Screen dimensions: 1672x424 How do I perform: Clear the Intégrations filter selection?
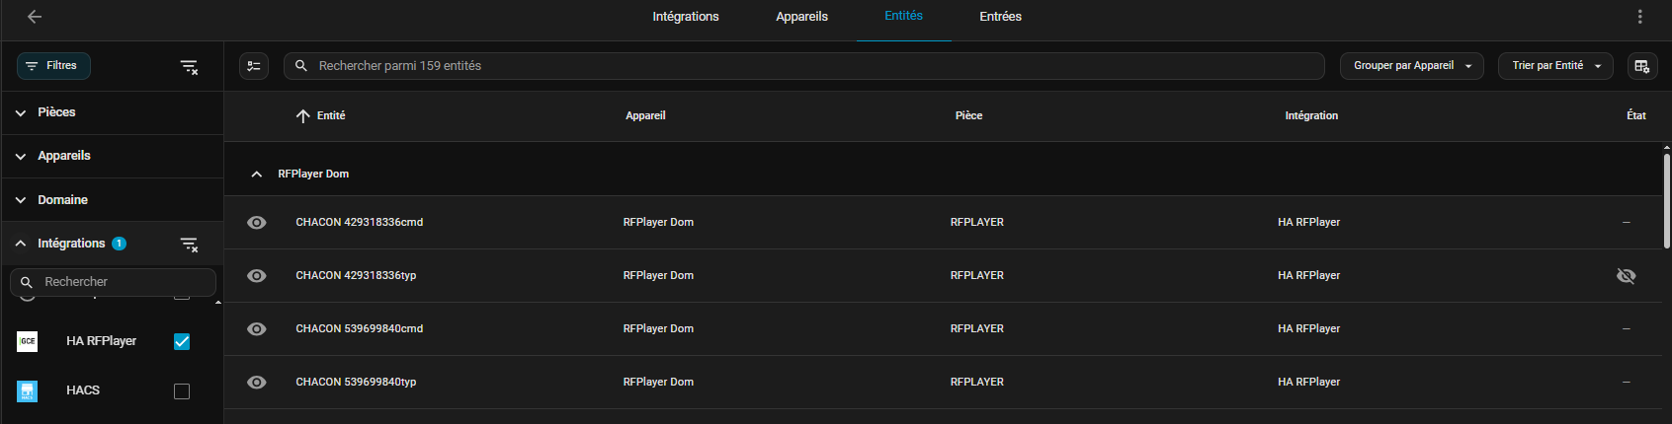click(189, 245)
